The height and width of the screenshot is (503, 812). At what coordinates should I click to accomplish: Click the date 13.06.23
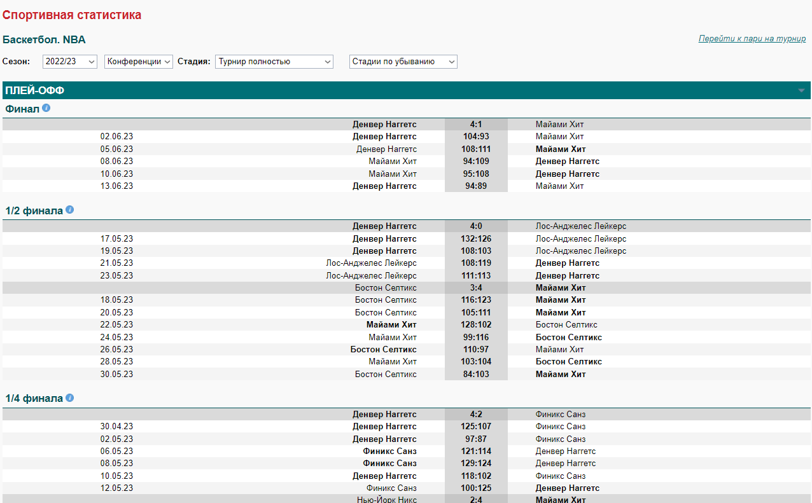116,186
